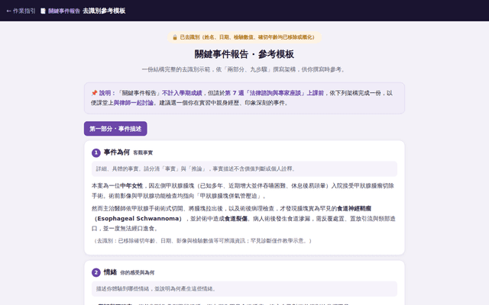Select the 你的感受與為何 subtitle

pyautogui.click(x=138, y=273)
